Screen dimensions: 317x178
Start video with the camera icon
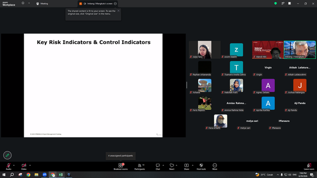(24, 166)
